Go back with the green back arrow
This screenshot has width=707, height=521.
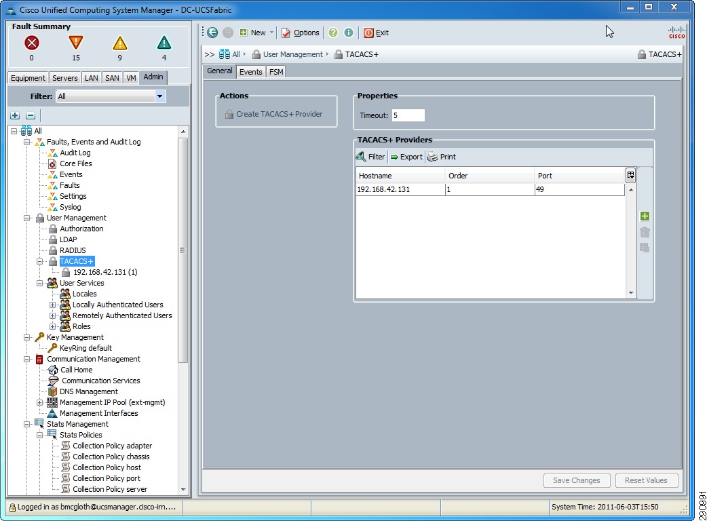click(x=212, y=33)
